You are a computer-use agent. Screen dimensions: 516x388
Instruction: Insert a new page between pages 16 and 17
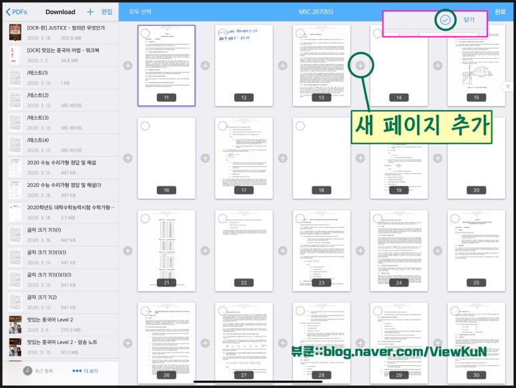click(x=206, y=158)
